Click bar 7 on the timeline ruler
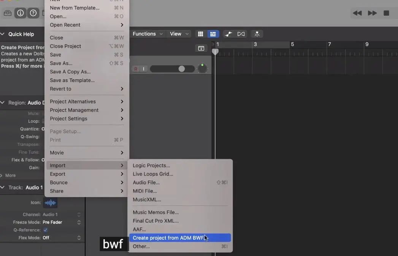This screenshot has width=398, height=256. (x=330, y=44)
